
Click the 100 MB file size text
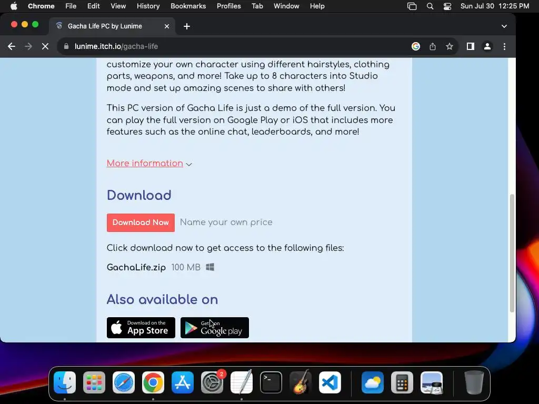coord(186,267)
